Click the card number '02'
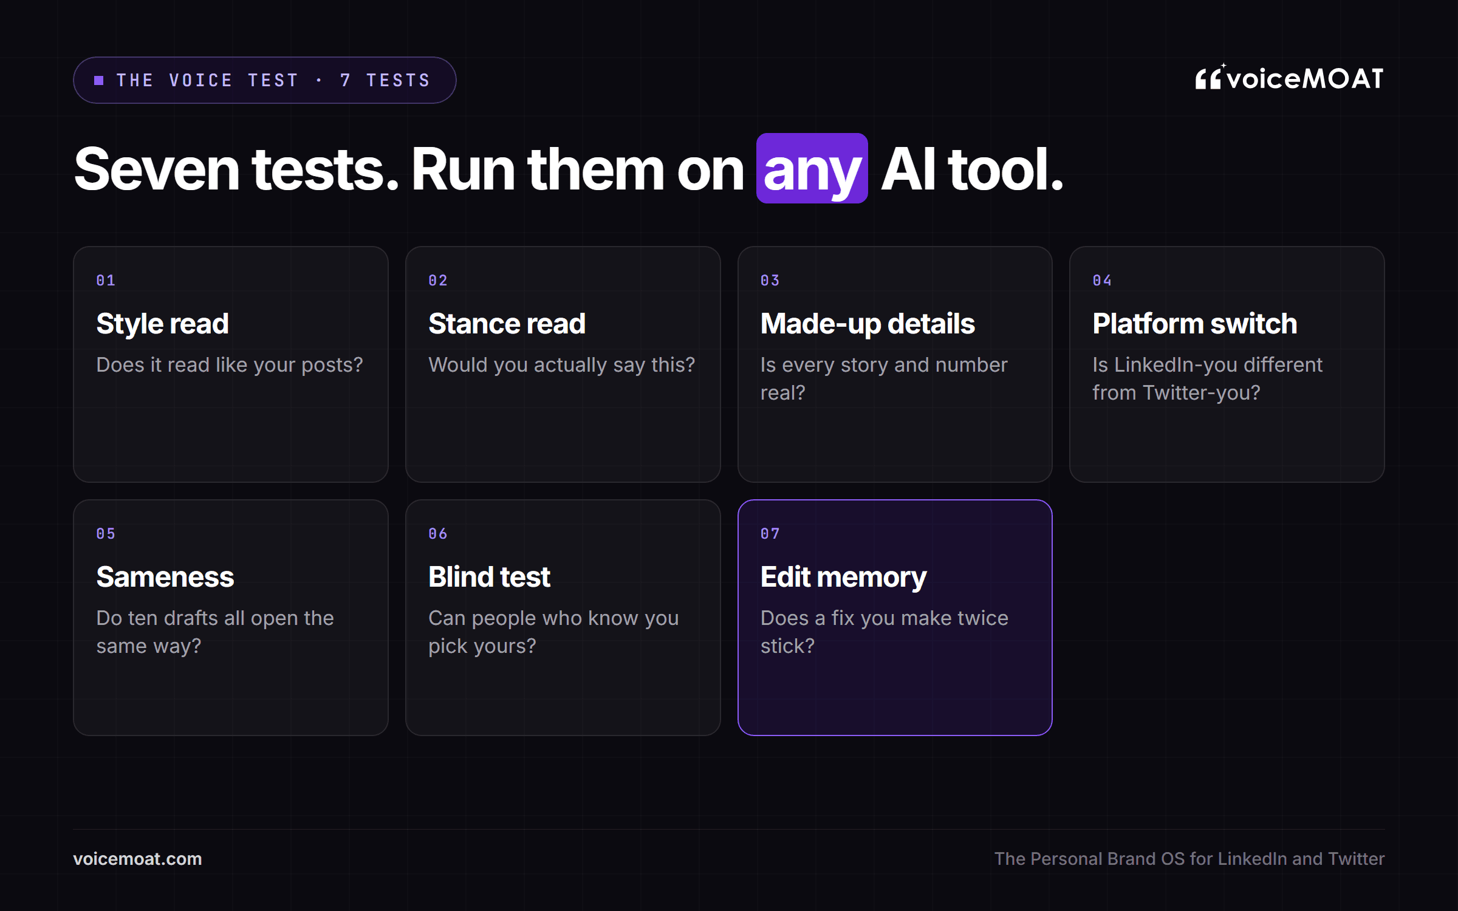Screen dimensions: 1458x911 pos(438,280)
